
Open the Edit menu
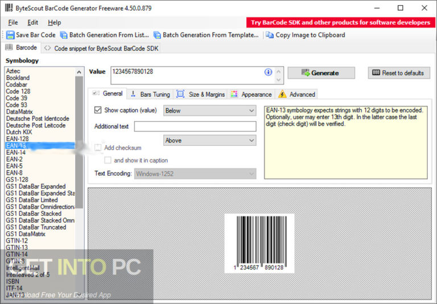click(32, 22)
